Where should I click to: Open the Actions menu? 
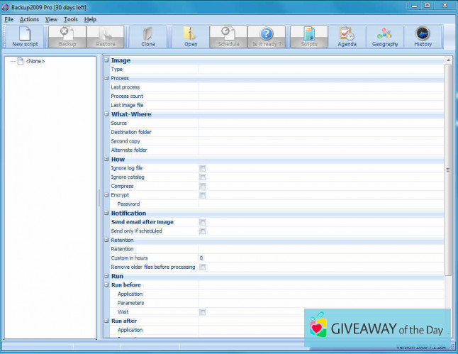29,19
